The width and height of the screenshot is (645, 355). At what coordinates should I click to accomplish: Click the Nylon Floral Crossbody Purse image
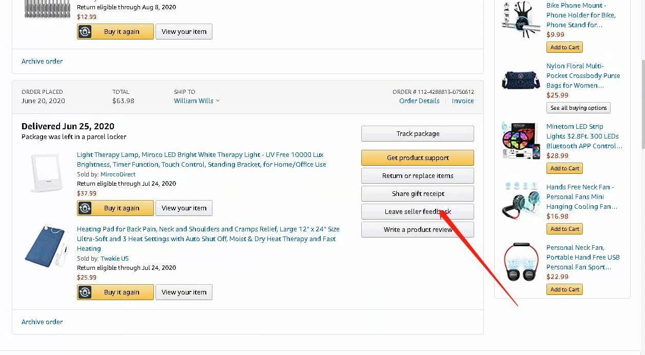click(x=521, y=80)
